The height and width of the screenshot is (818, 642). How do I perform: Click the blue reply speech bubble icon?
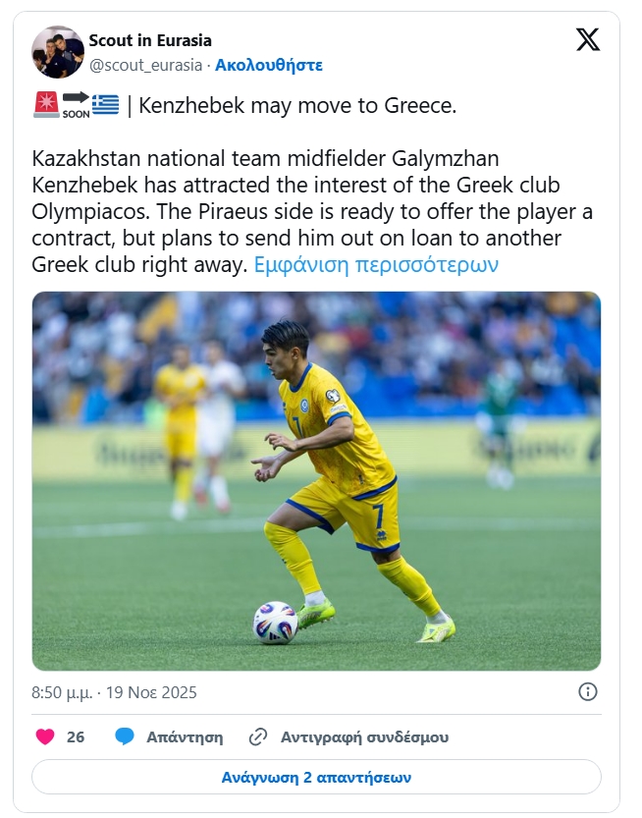125,736
